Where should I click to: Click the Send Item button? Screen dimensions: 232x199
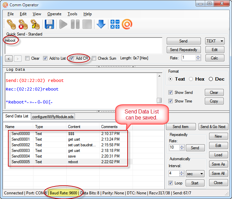[x=181, y=127]
